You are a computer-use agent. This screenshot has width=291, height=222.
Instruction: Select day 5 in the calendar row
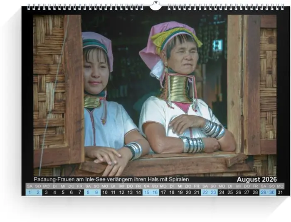tap(63, 193)
